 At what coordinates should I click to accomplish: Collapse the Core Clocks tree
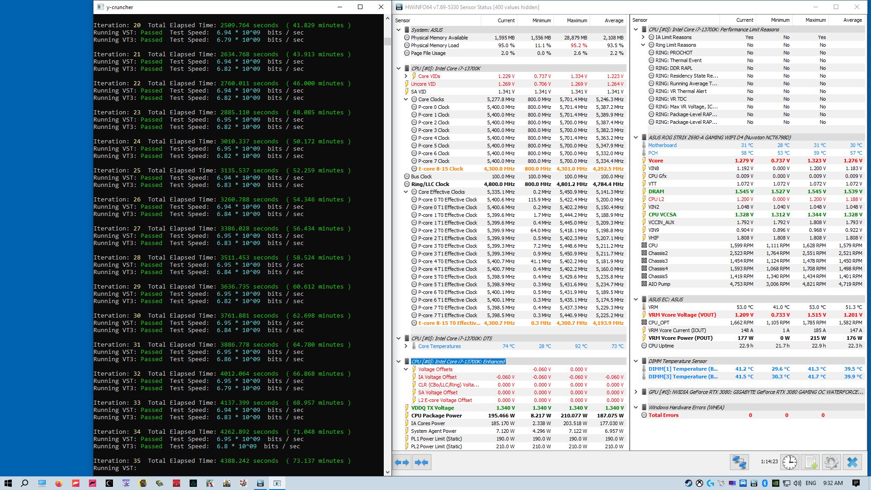(x=406, y=99)
